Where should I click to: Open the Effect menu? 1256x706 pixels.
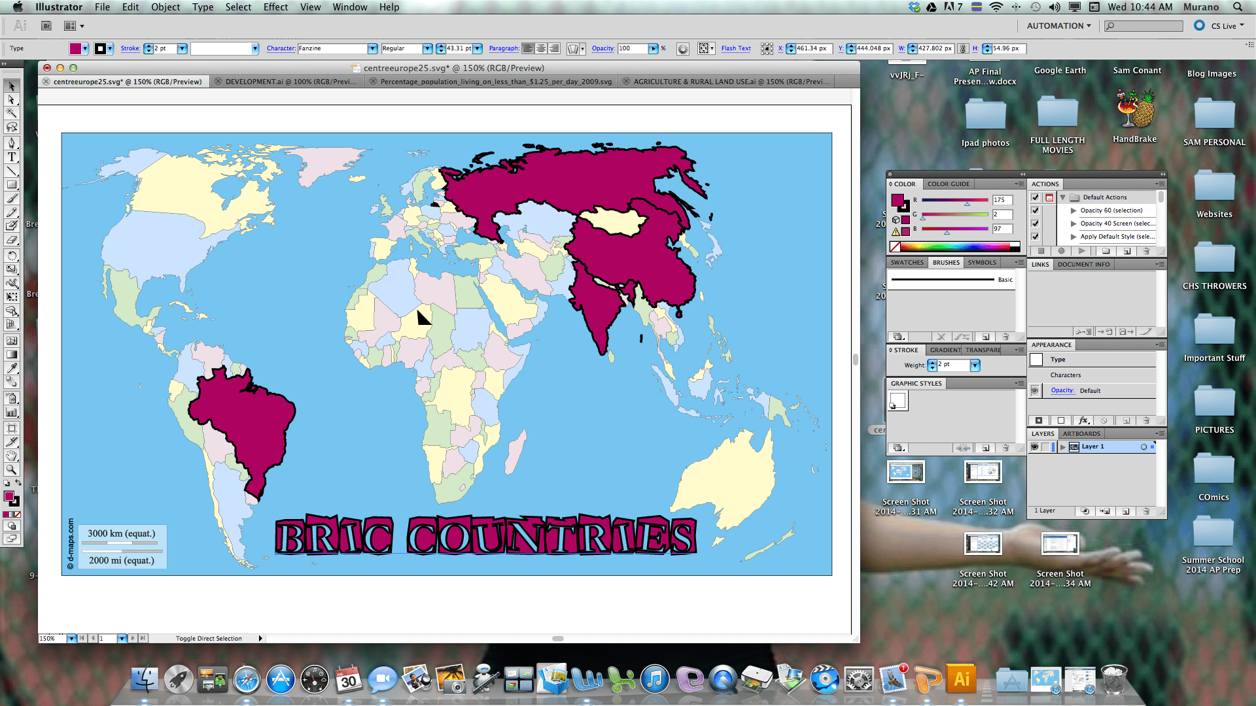coord(275,7)
